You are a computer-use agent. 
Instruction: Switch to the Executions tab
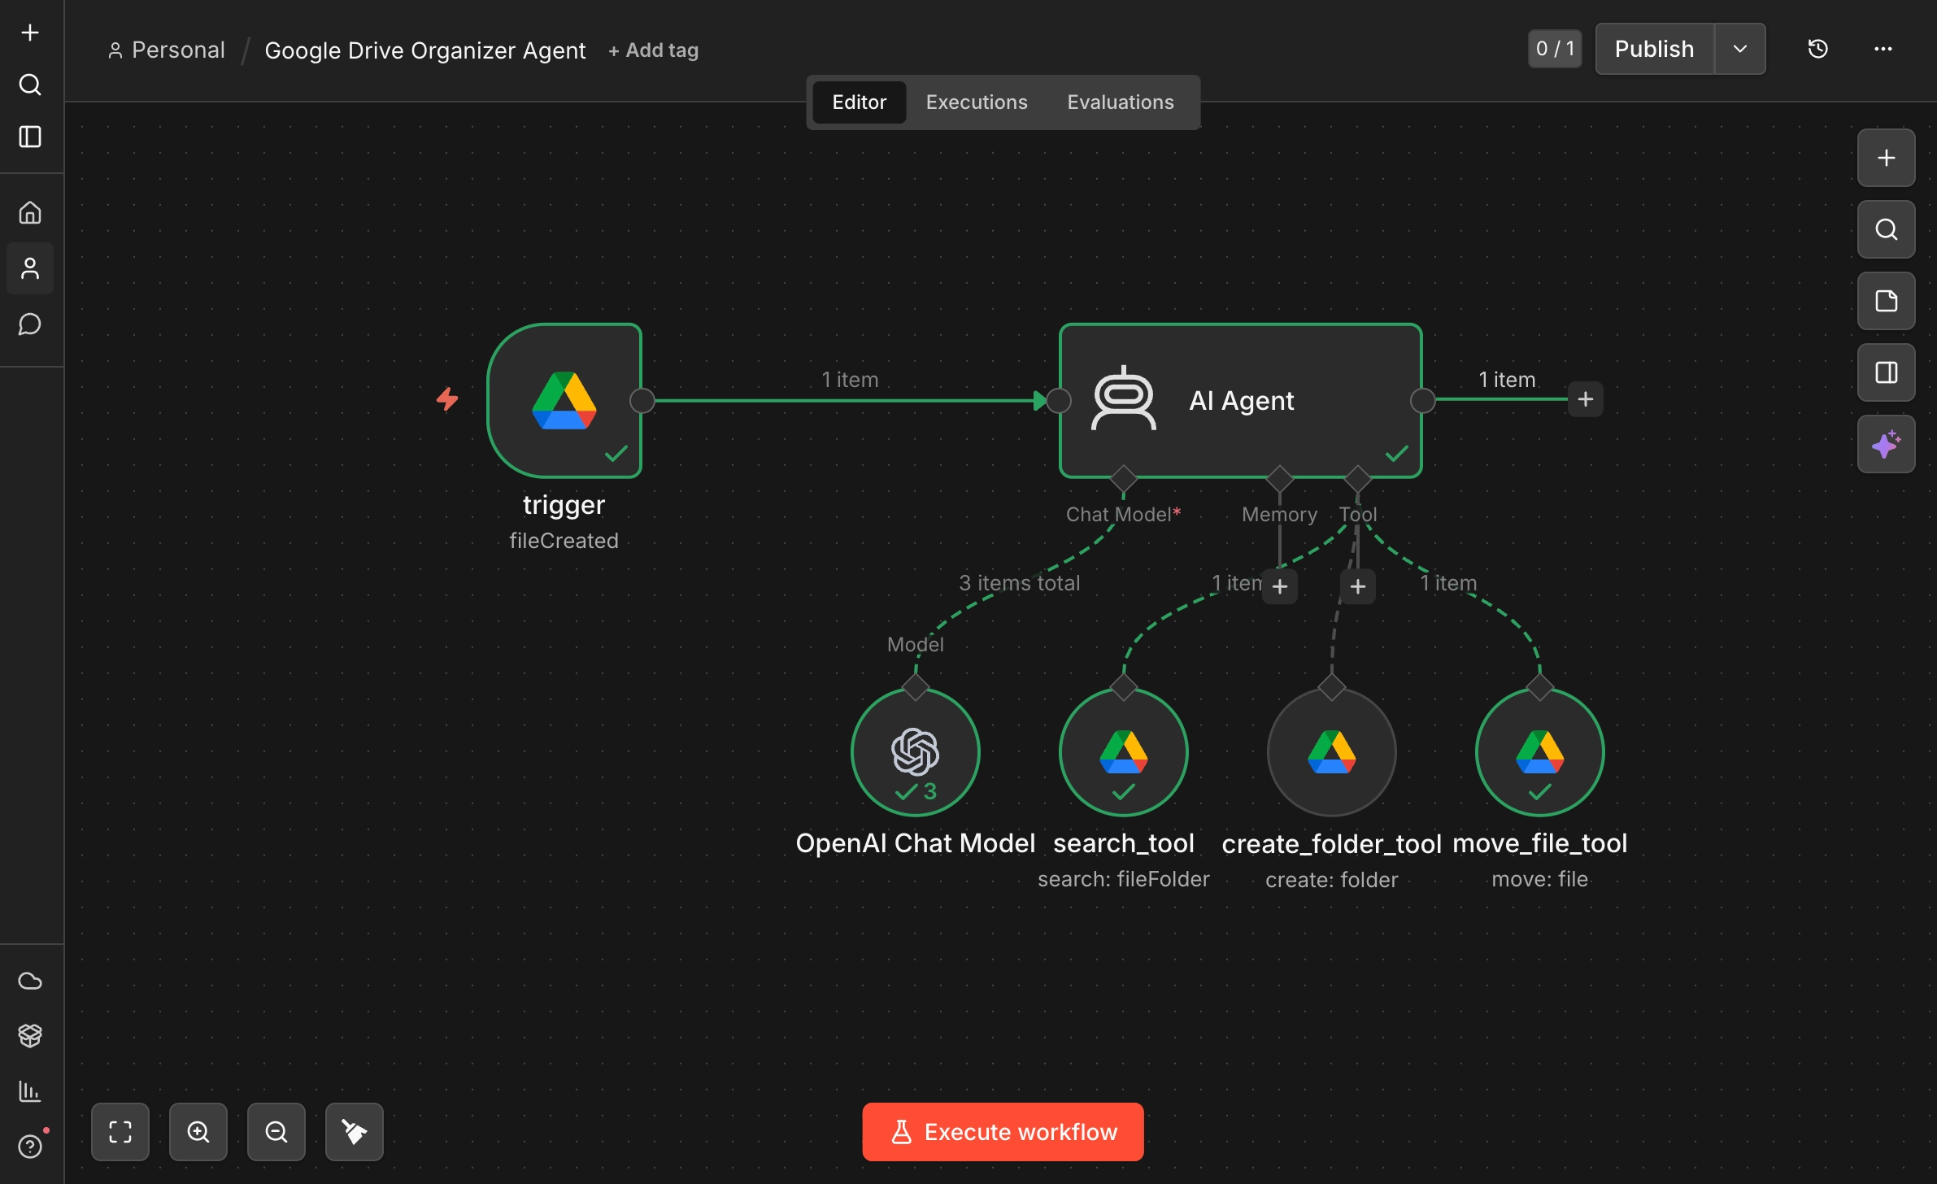[x=977, y=102]
